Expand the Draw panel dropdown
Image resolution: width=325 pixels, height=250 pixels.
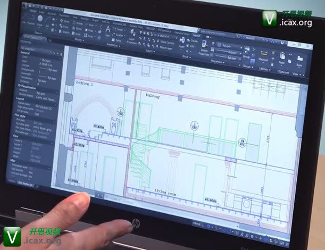[38, 33]
